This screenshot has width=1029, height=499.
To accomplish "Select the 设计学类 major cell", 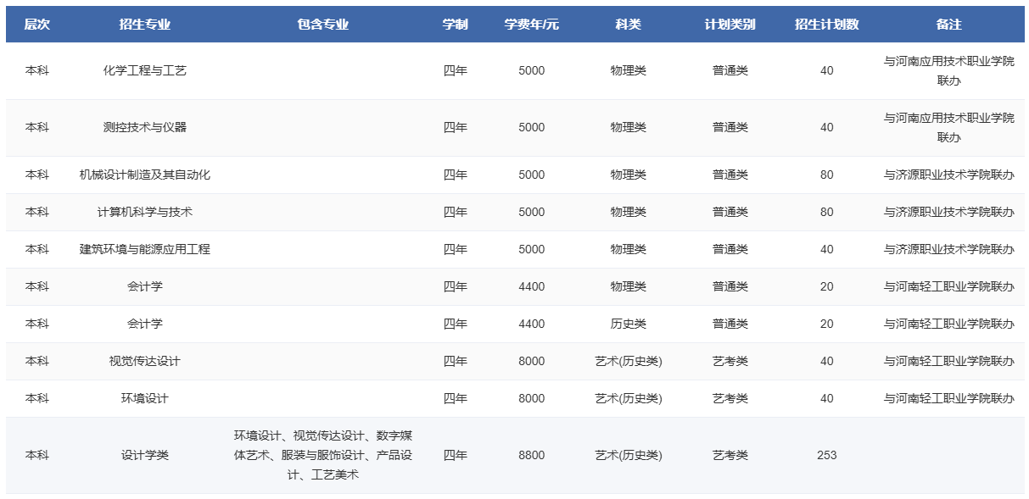I will (145, 455).
